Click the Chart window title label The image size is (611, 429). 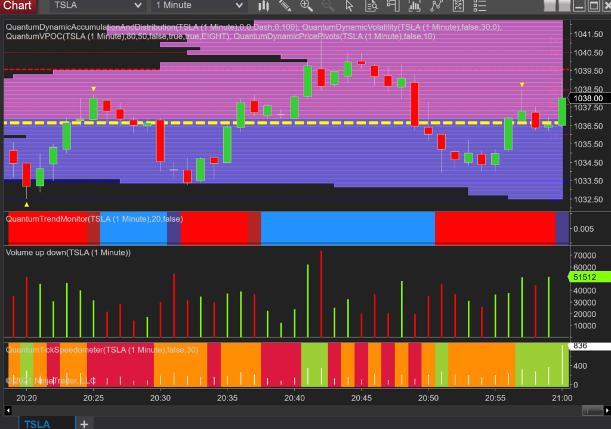point(17,5)
